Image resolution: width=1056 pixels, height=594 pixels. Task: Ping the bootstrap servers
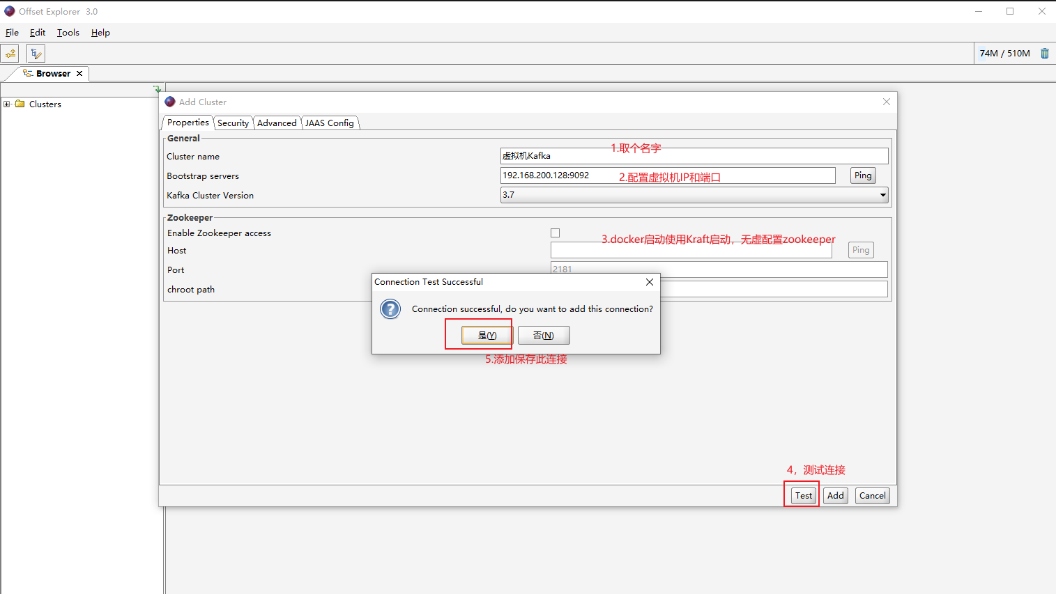tap(863, 175)
